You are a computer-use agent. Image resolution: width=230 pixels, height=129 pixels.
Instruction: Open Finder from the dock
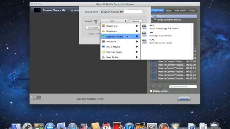pyautogui.click(x=16, y=126)
